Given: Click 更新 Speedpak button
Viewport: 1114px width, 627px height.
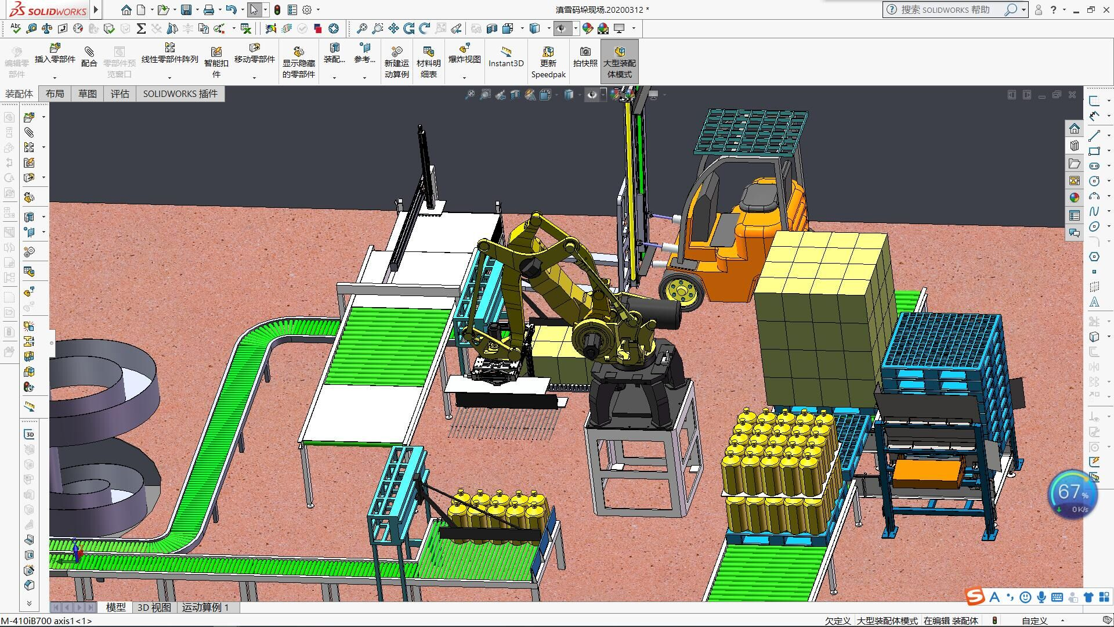Looking at the screenshot, I should pos(548,61).
